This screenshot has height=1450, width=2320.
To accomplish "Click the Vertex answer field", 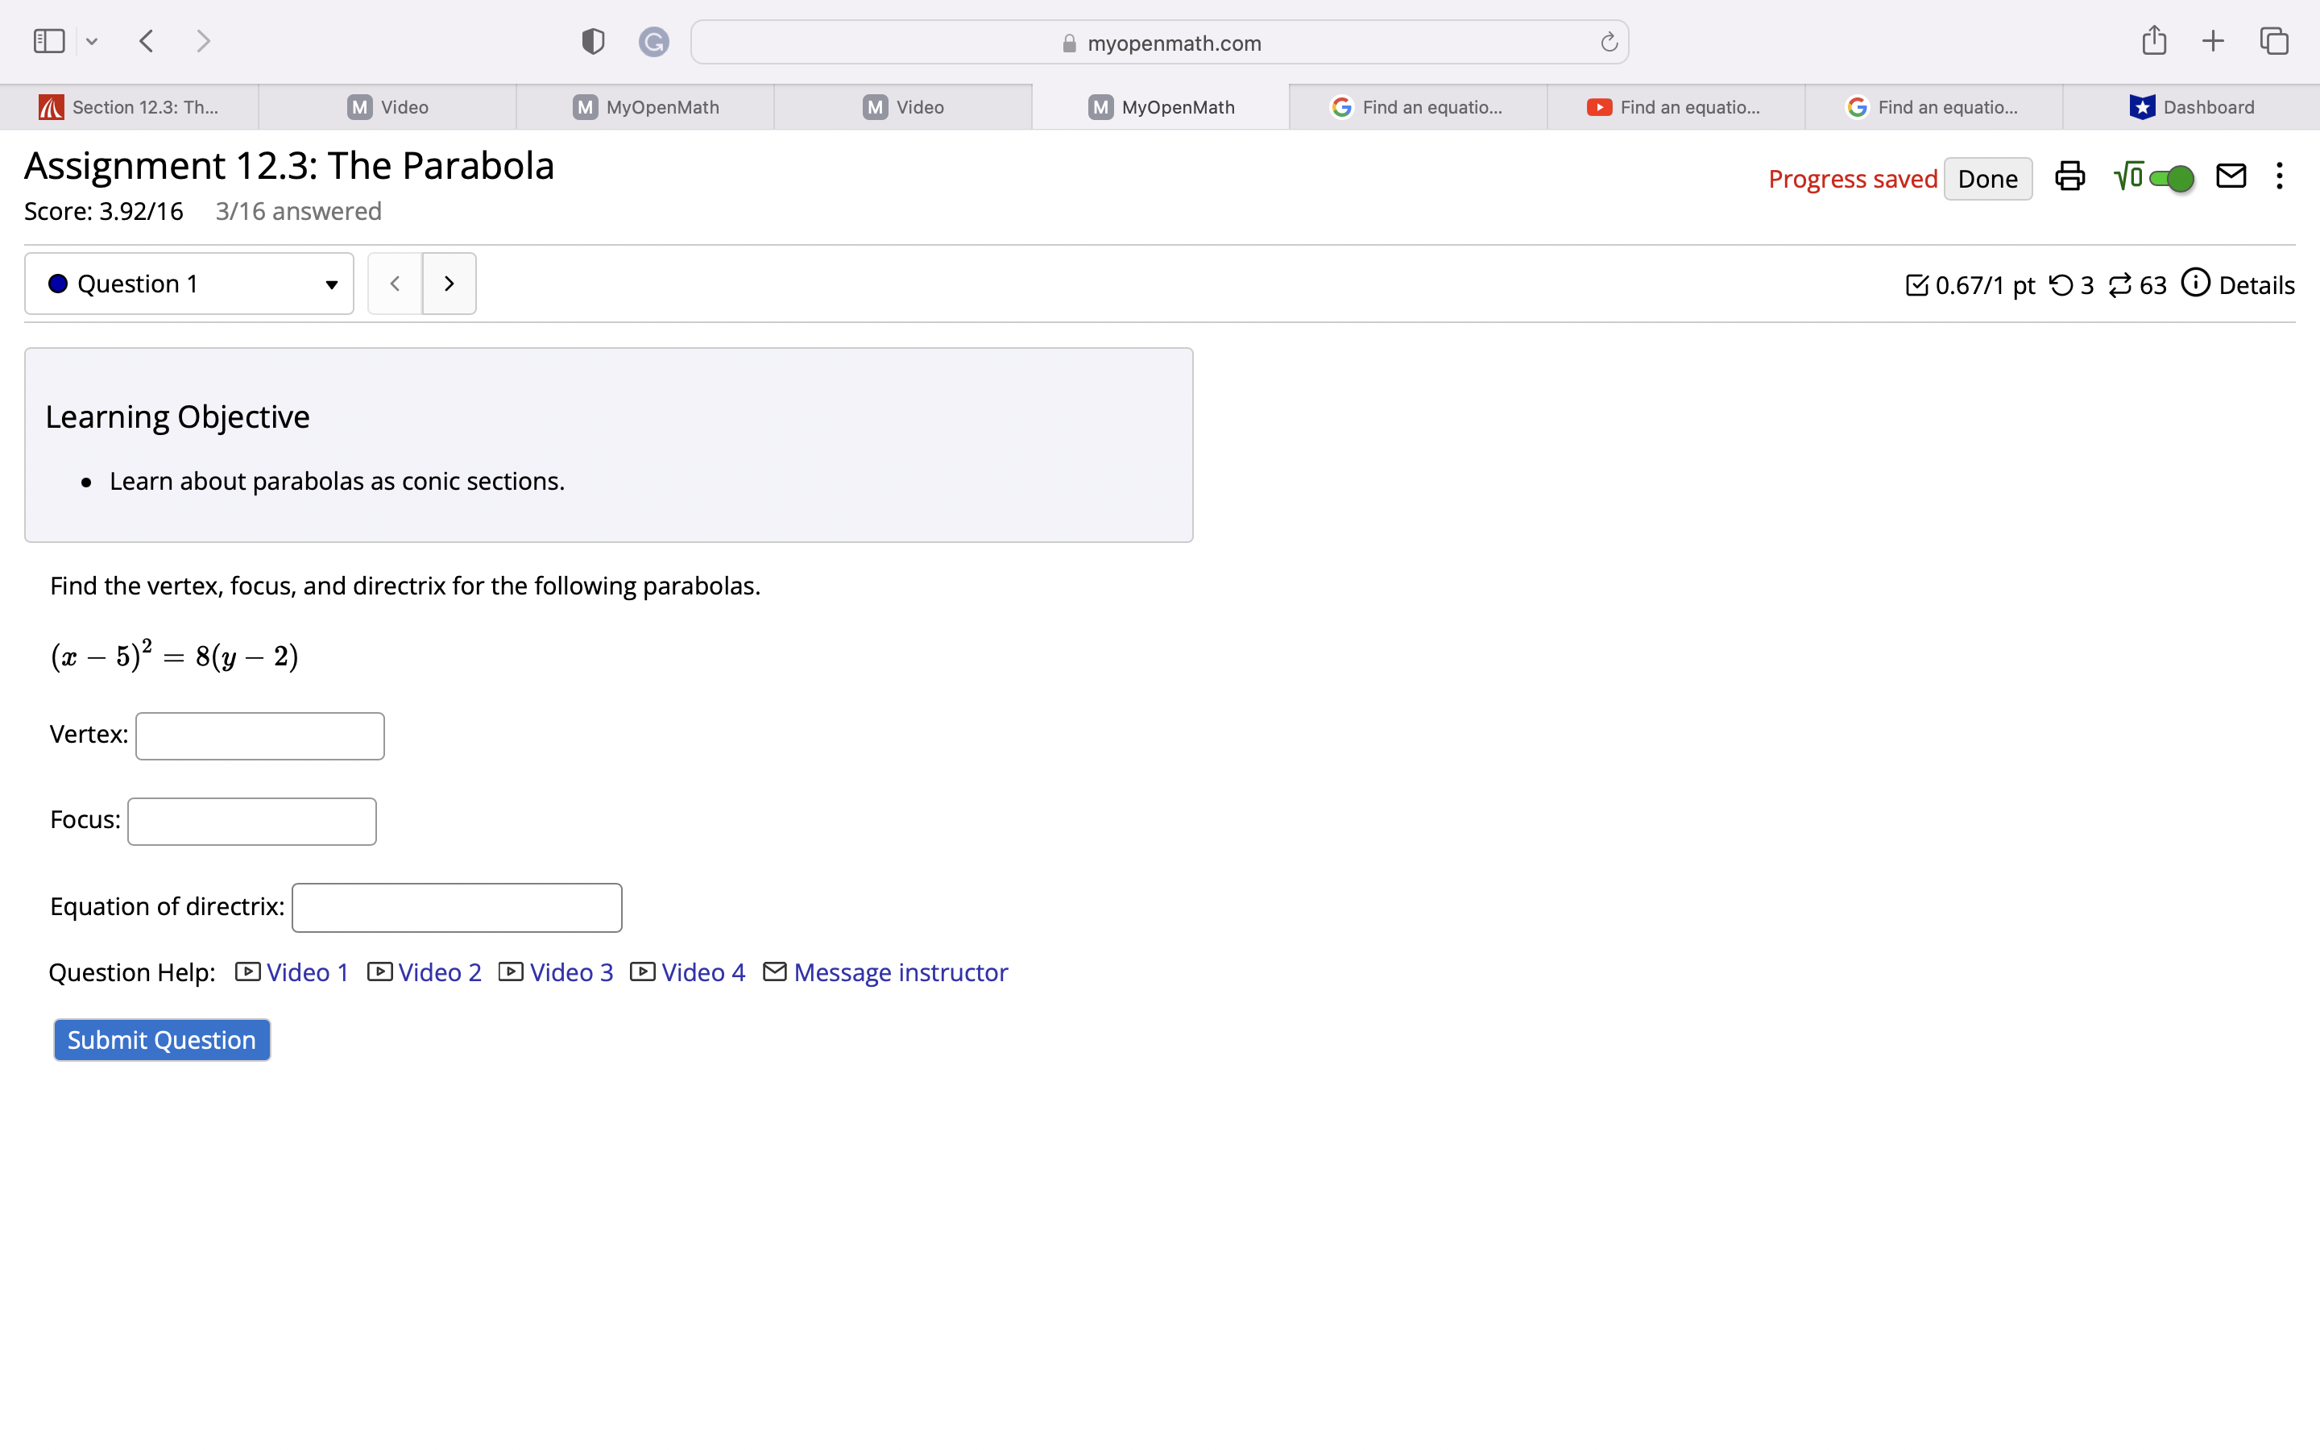I will click(260, 735).
